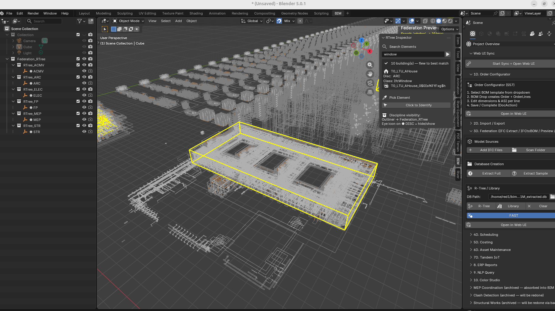Click the diagonal arrows properties tab icon
The image size is (555, 311).
tap(549, 34)
